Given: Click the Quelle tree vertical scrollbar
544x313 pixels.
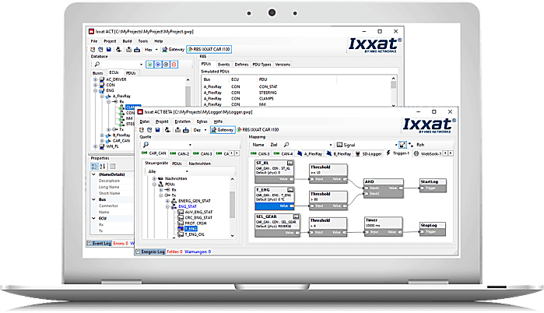Looking at the screenshot, I should pyautogui.click(x=232, y=207).
